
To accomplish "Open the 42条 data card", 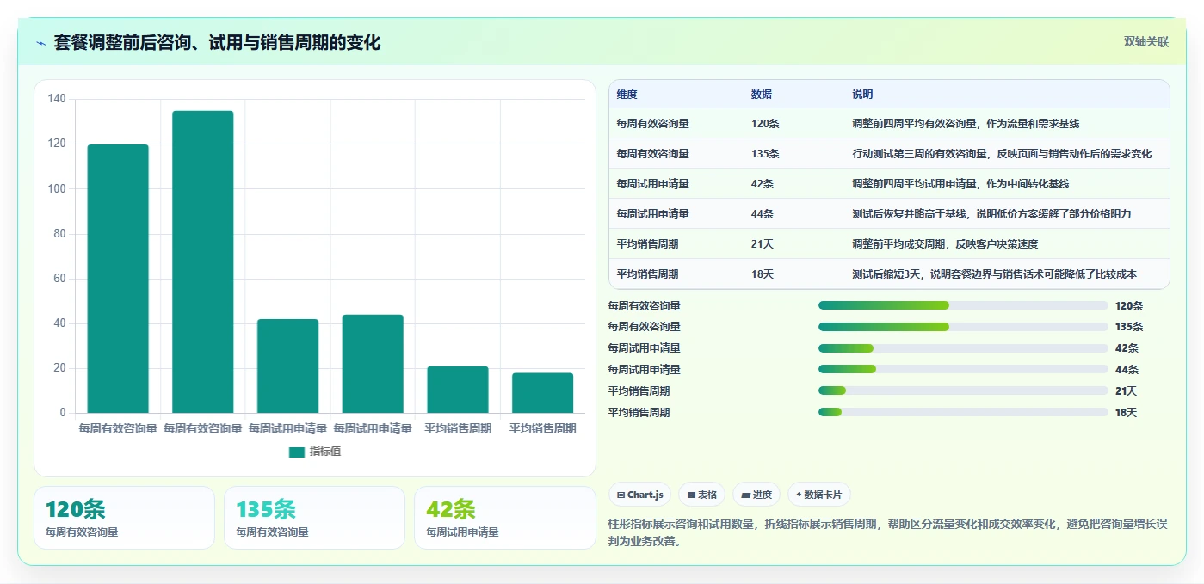I will click(x=504, y=518).
